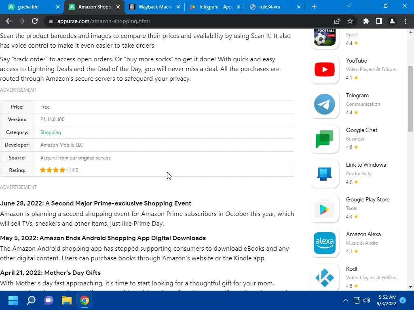Go back to previous page
414x310 pixels.
click(x=9, y=21)
